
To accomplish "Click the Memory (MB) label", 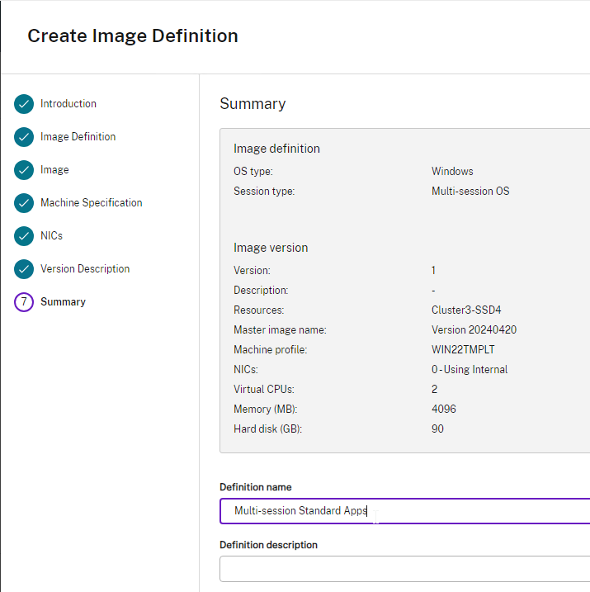I will (x=265, y=410).
